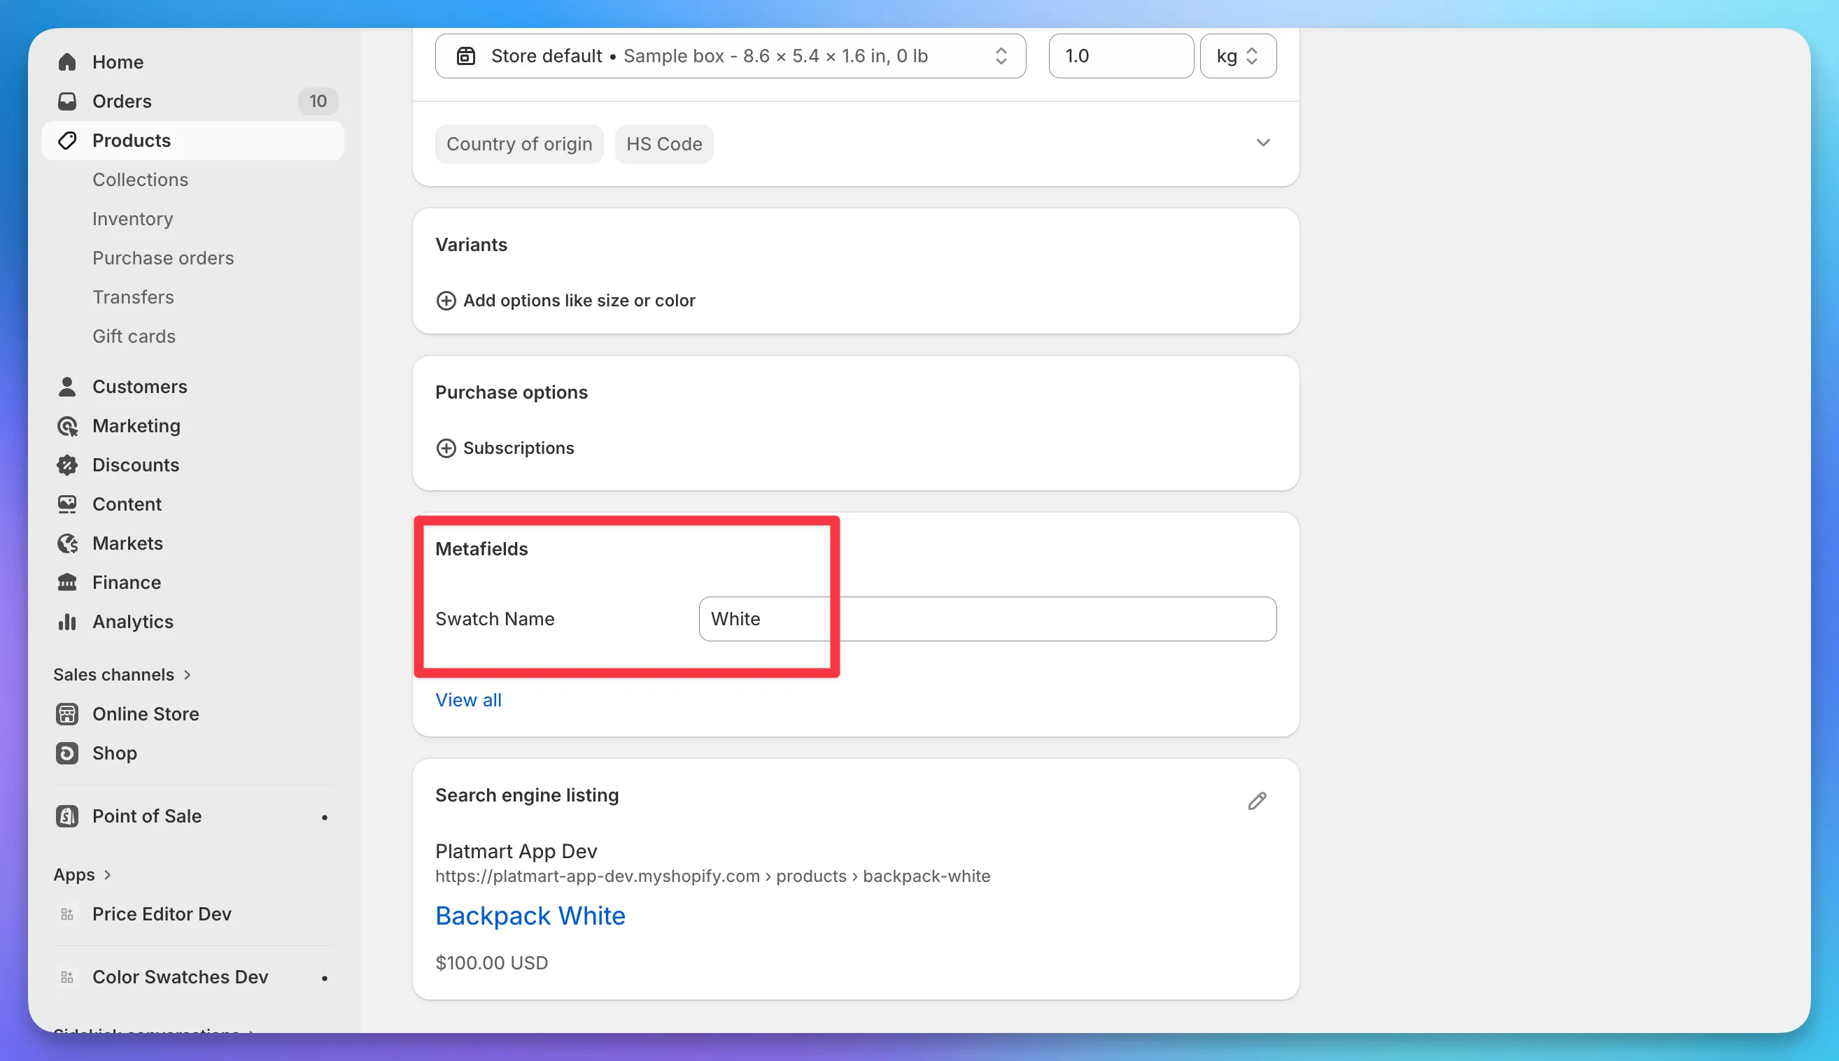Click the plus icon for adding variant options
The height and width of the screenshot is (1061, 1839).
(x=446, y=301)
